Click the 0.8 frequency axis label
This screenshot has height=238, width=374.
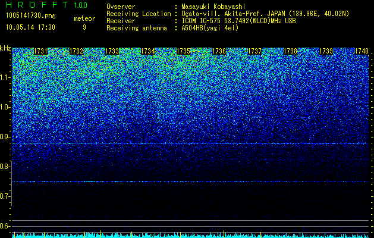pos(5,167)
